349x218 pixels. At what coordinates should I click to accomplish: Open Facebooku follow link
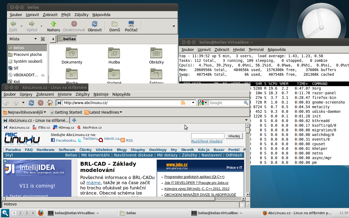pos(63,140)
